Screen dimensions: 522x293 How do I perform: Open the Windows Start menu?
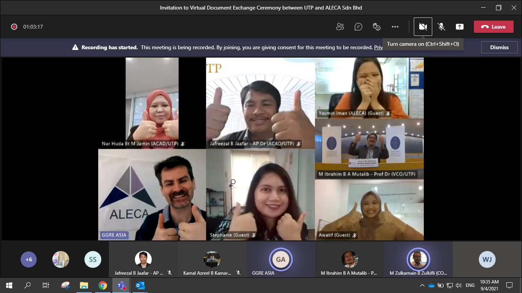9,285
